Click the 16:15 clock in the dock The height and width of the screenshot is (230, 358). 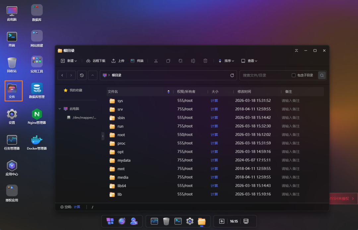pyautogui.click(x=234, y=221)
